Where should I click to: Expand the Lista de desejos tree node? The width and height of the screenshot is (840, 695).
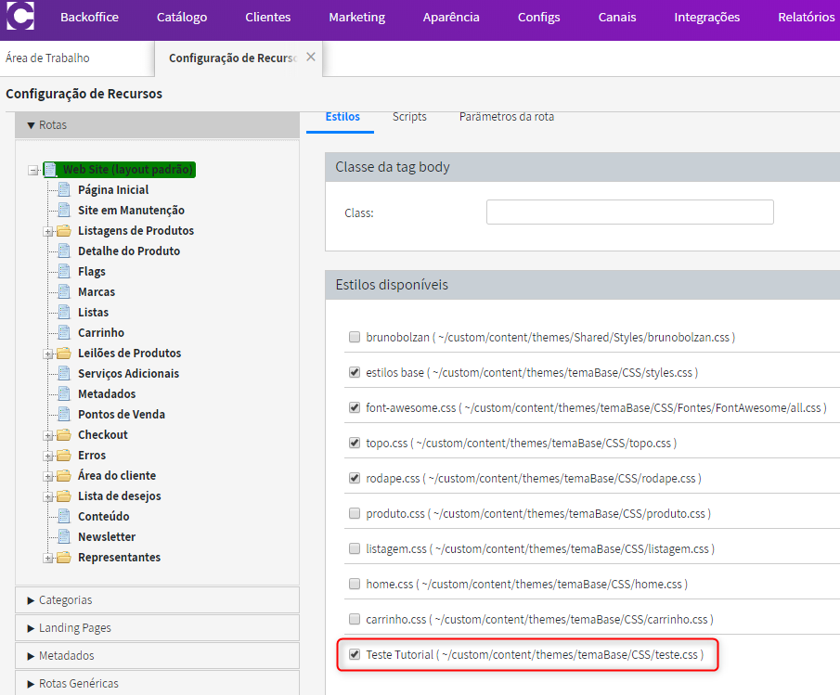tap(47, 496)
